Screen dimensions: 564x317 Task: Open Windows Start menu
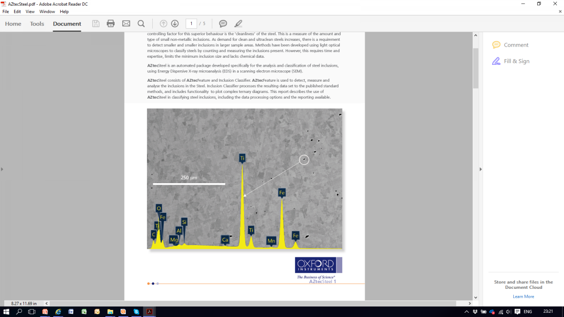pyautogui.click(x=7, y=311)
